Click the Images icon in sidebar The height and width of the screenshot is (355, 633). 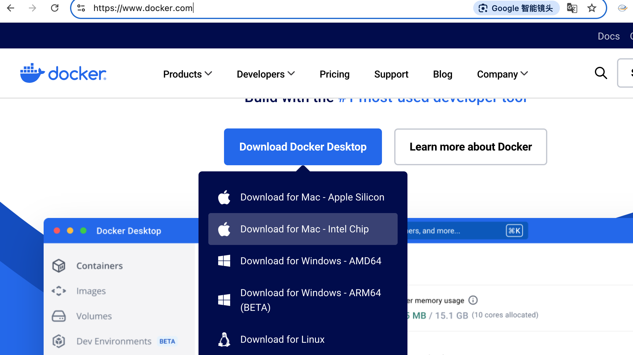coord(59,291)
